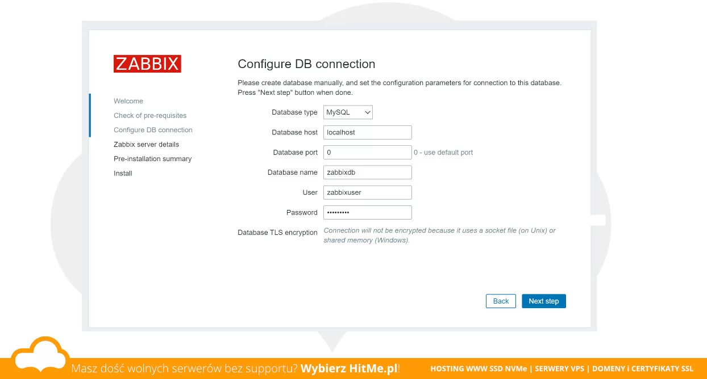Click '0 - use default port' hint
The width and height of the screenshot is (707, 379).
point(443,153)
